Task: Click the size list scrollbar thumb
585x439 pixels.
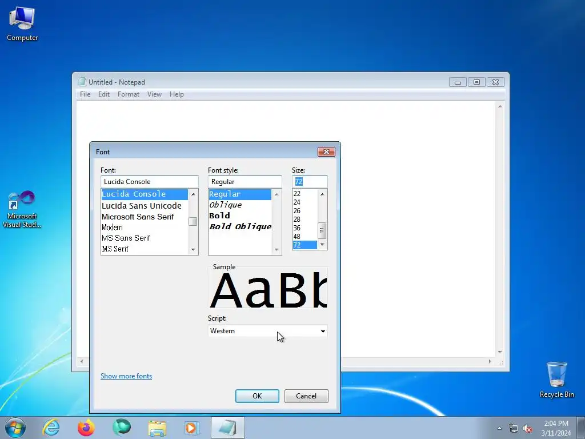Action: (x=322, y=230)
